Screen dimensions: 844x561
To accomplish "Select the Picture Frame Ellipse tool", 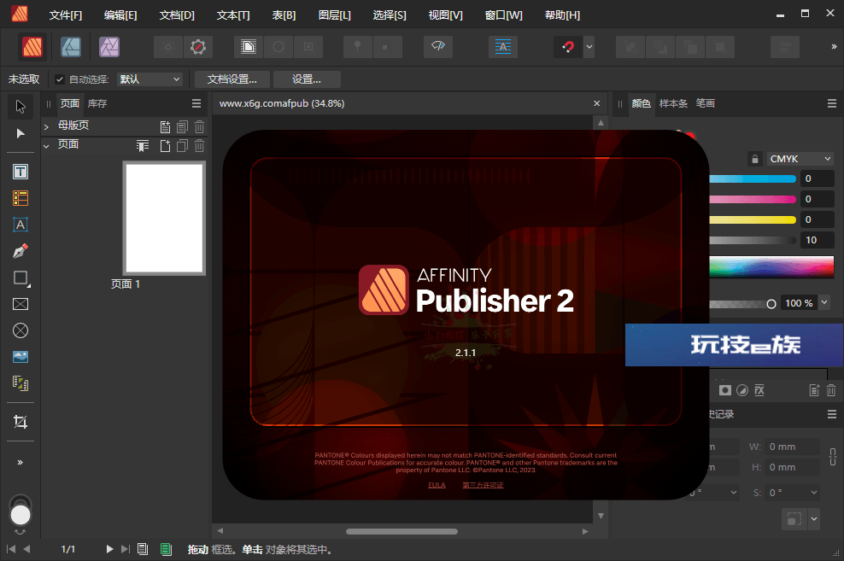I will [x=21, y=330].
